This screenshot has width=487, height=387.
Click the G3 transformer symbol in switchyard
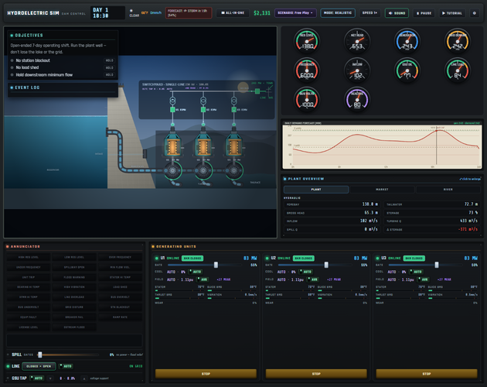click(x=234, y=101)
